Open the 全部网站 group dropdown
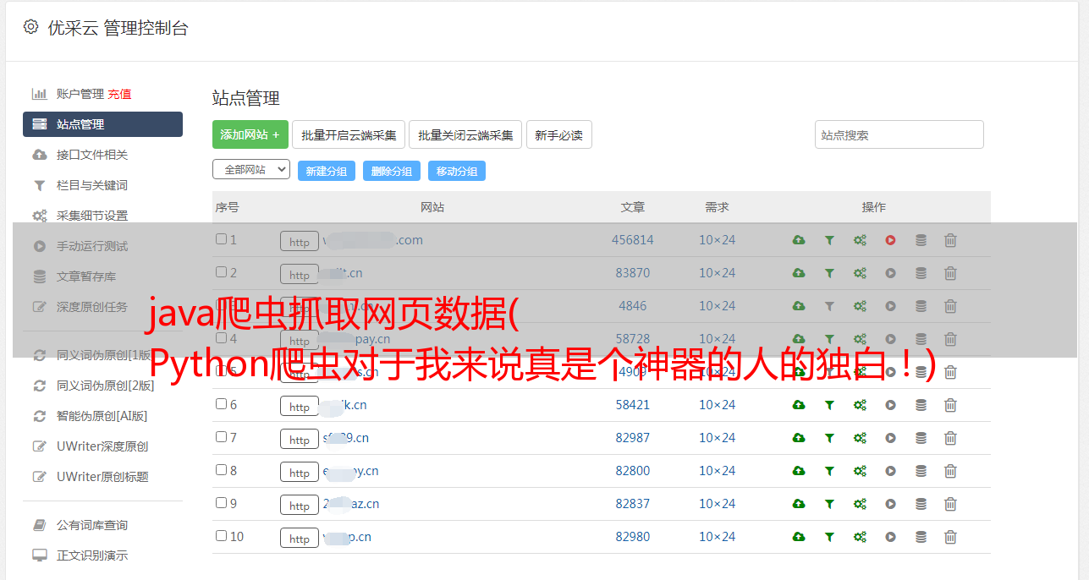 (251, 169)
